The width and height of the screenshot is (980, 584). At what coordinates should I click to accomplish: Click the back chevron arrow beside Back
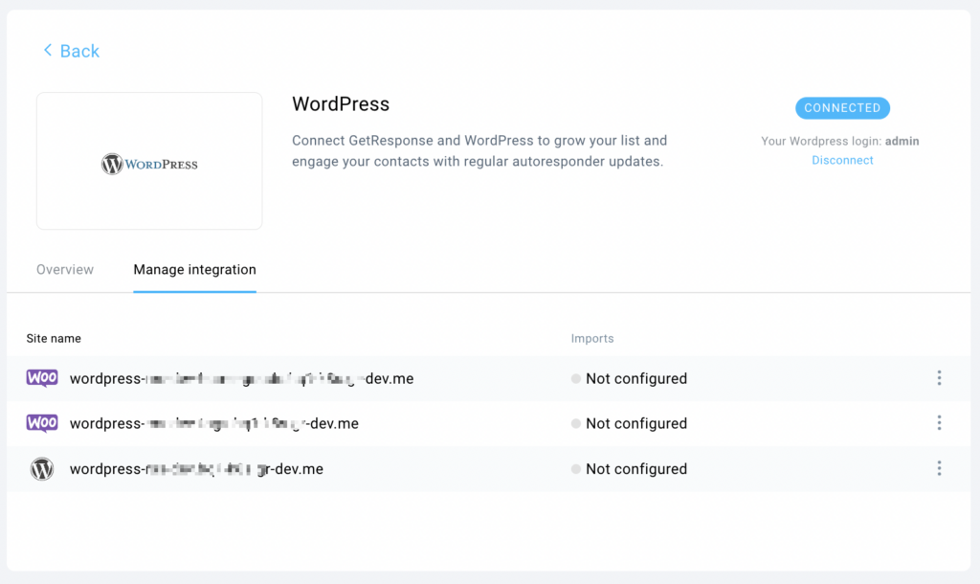(x=47, y=51)
